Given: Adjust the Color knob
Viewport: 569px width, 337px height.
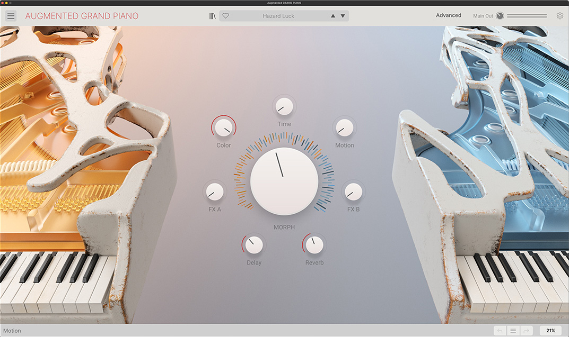Looking at the screenshot, I should 223,127.
